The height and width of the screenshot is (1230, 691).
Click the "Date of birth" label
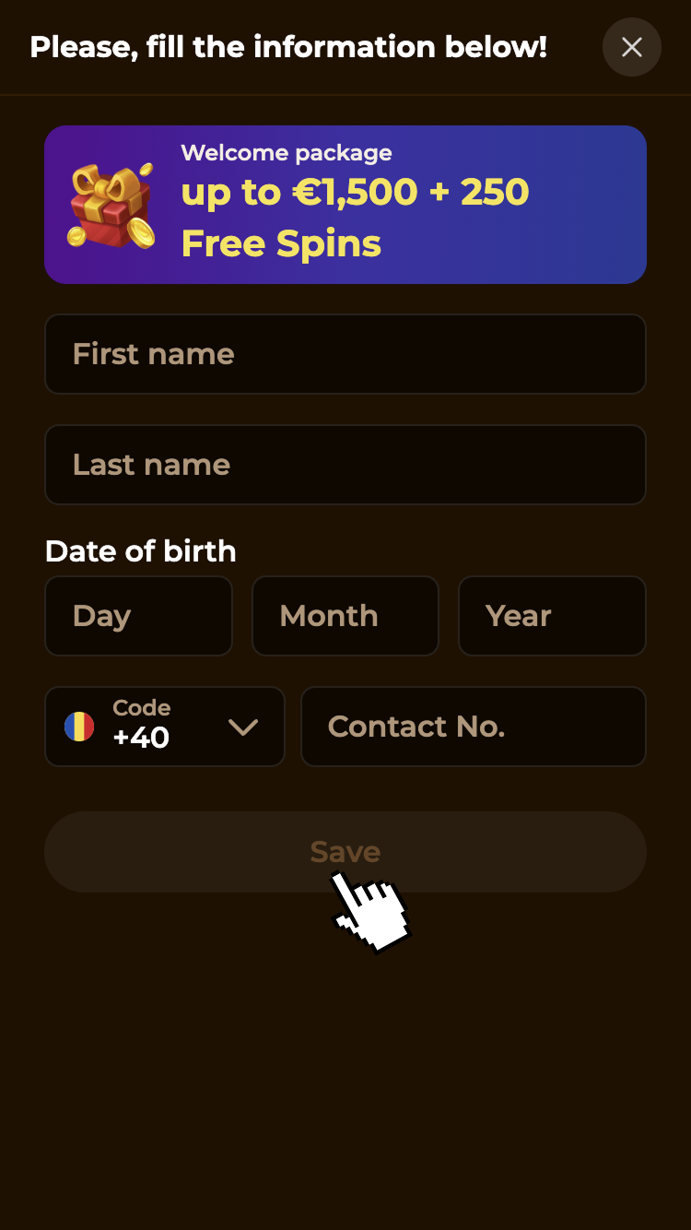141,551
